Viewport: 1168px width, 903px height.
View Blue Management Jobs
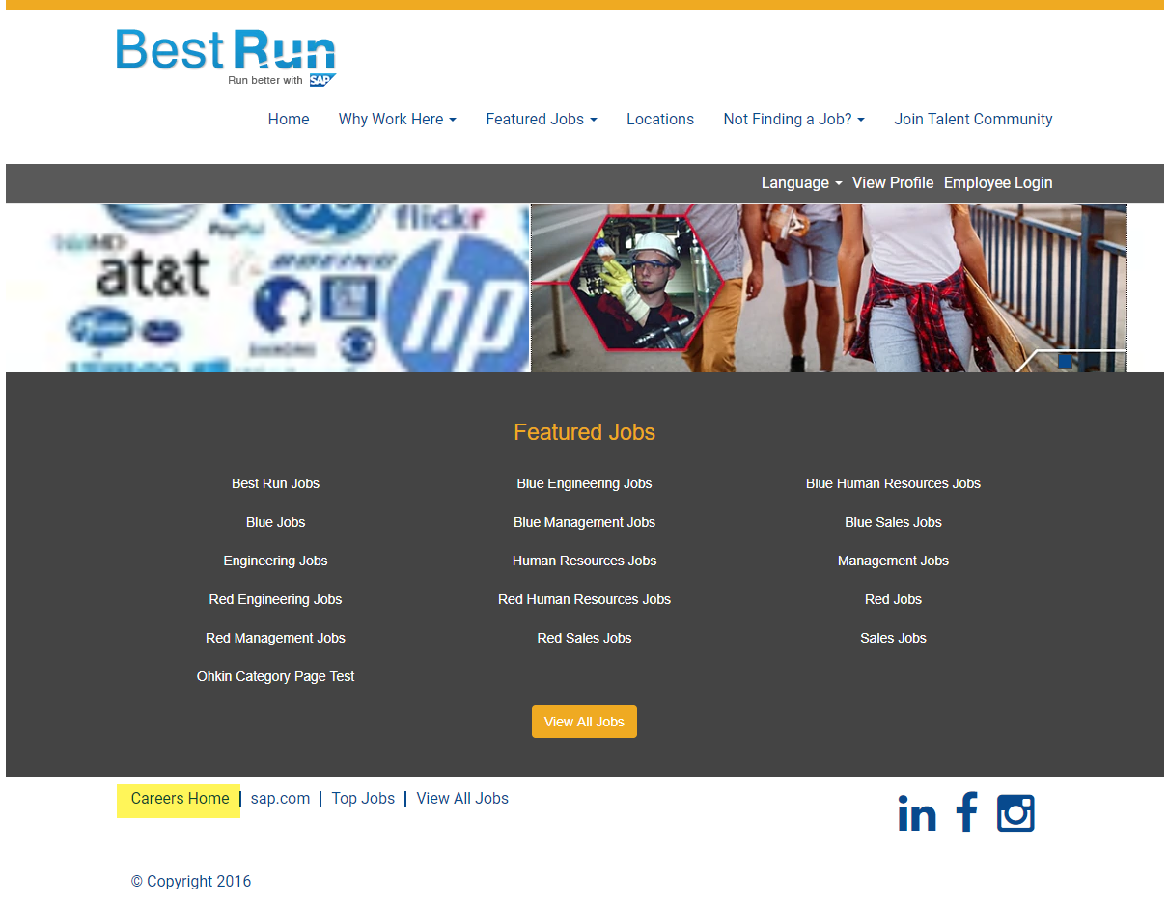pyautogui.click(x=584, y=522)
